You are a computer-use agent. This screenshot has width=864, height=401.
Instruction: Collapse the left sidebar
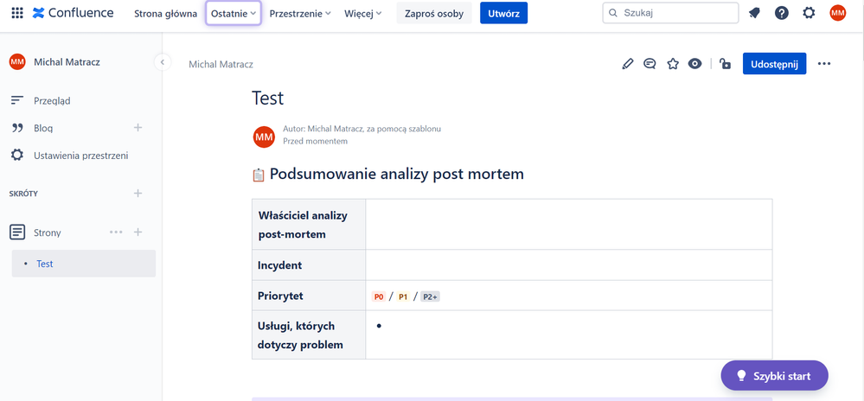coord(162,62)
